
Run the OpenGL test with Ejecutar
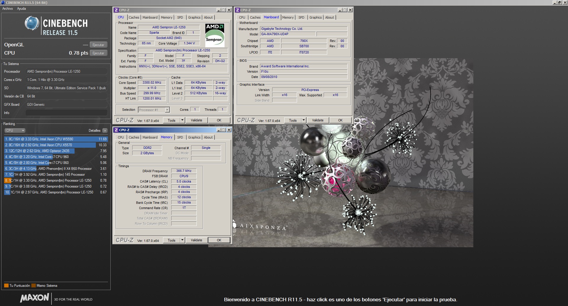(98, 45)
